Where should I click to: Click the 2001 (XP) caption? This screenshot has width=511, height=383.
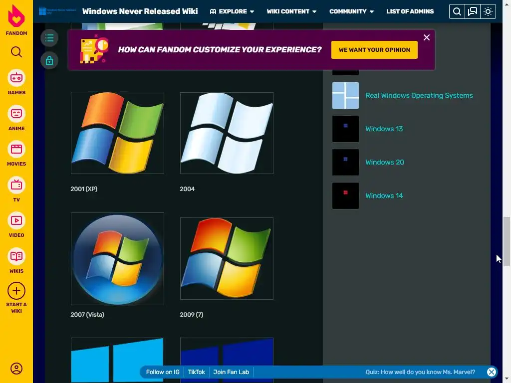click(84, 189)
